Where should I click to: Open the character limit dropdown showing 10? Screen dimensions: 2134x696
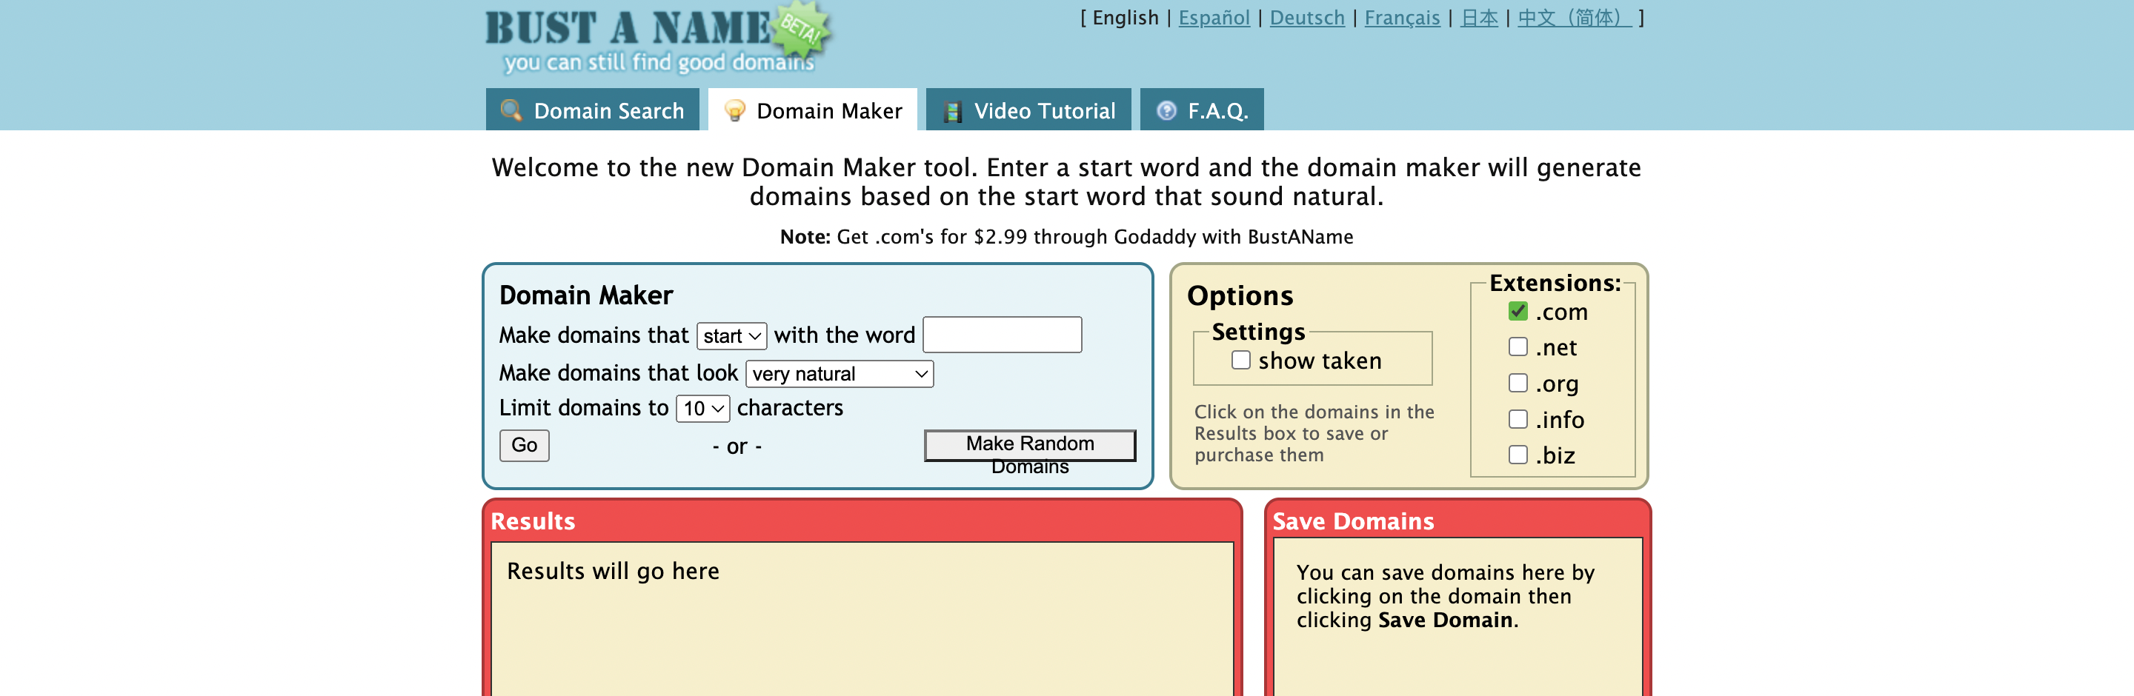point(702,408)
